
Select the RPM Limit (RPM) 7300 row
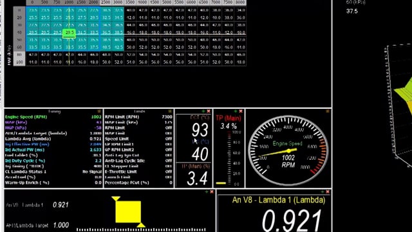tap(138, 117)
